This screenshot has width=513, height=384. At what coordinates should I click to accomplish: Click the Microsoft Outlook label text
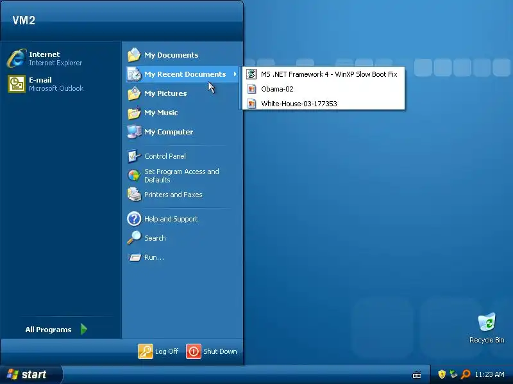click(x=56, y=88)
